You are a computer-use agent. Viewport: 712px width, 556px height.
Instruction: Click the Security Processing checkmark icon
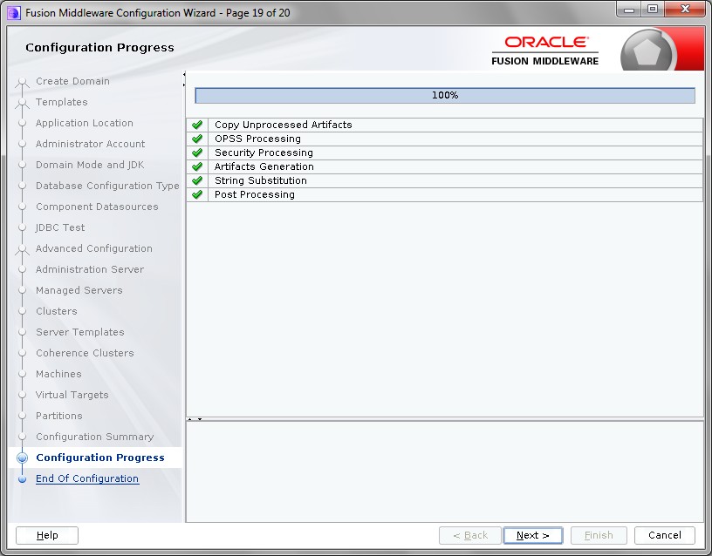197,153
